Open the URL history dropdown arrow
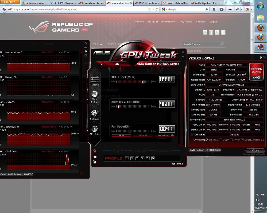Screen dimensions: 267x213 [153, 10]
